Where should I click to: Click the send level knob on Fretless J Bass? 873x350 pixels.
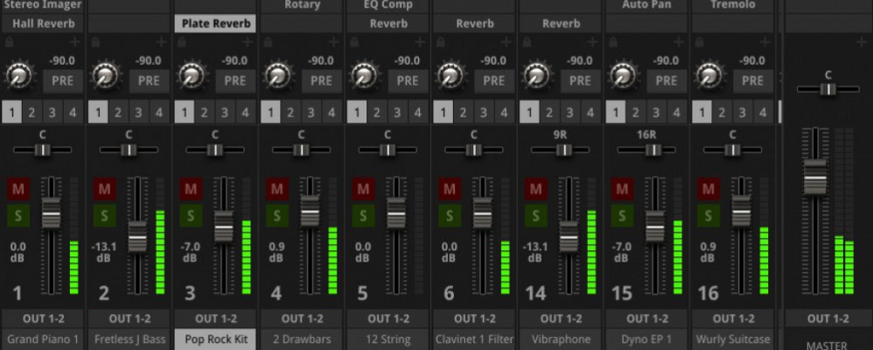coord(104,73)
